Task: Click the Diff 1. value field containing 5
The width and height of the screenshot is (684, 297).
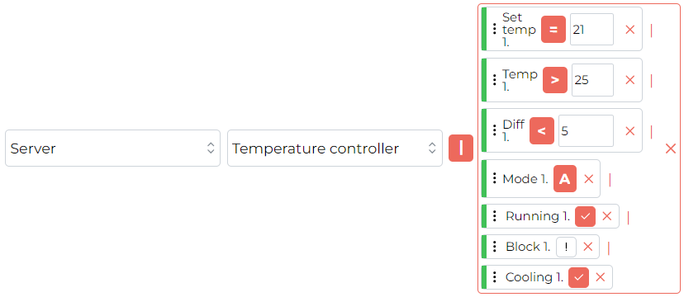Action: click(x=586, y=130)
